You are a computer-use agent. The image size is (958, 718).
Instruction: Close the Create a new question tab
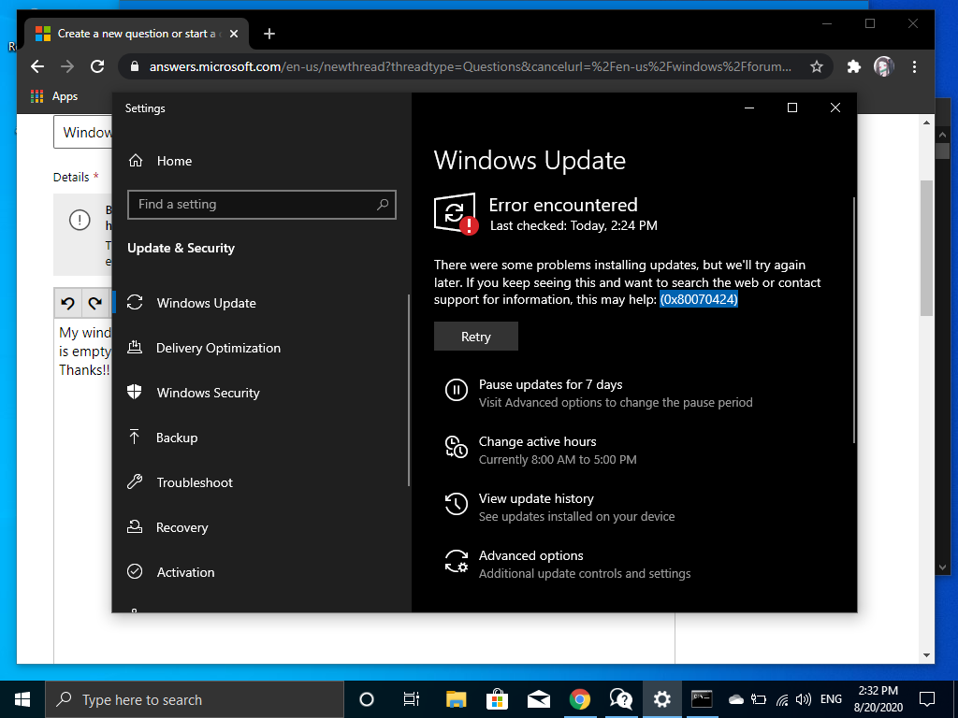tap(233, 34)
